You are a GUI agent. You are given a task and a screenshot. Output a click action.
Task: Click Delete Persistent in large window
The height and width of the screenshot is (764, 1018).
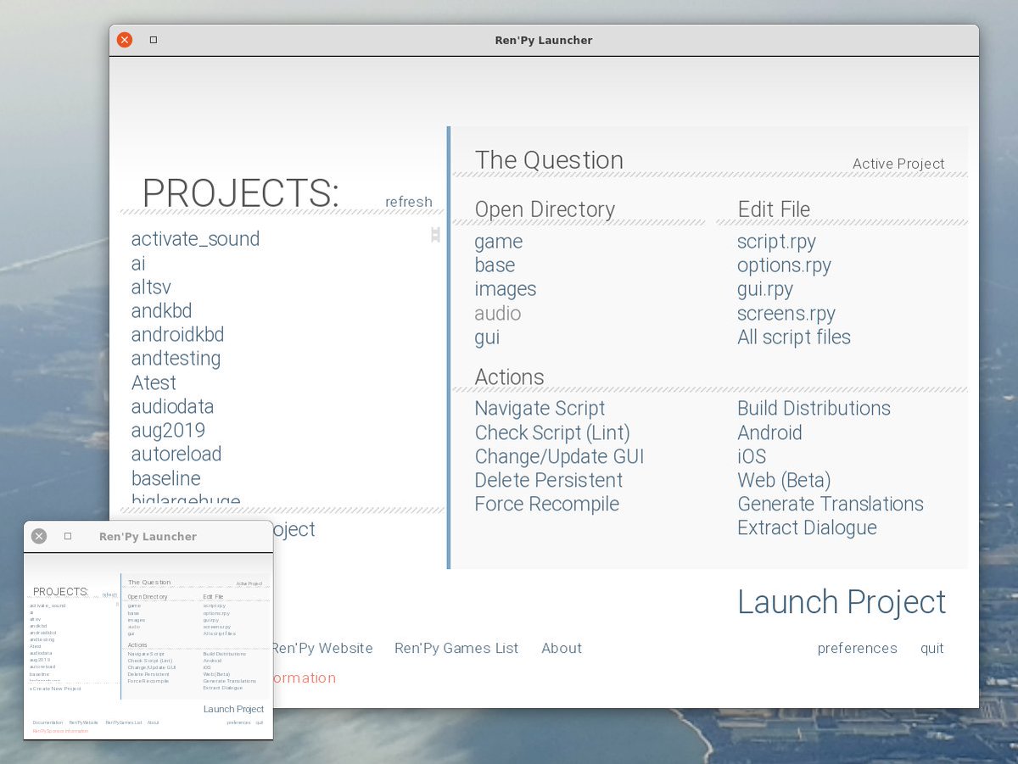click(548, 480)
